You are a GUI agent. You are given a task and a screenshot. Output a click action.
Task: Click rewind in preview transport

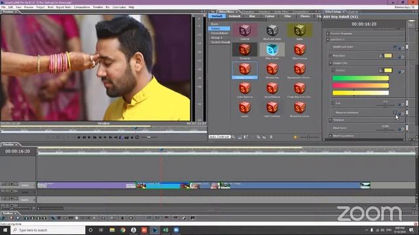(84, 137)
